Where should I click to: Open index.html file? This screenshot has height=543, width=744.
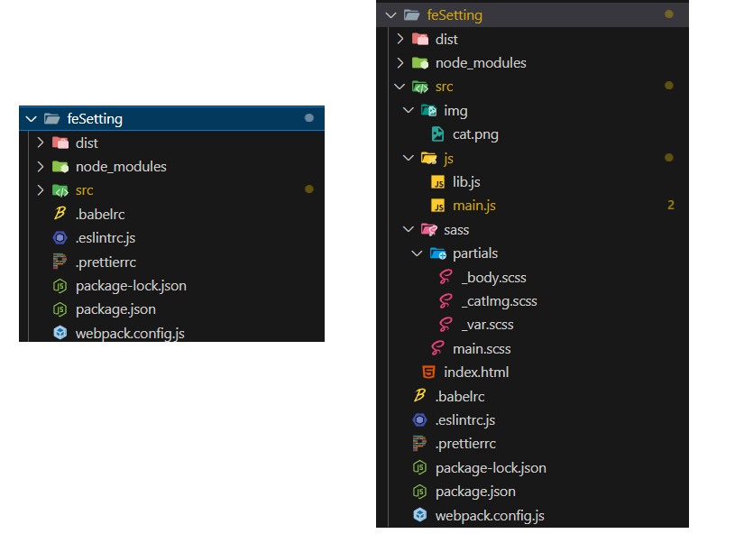point(476,373)
